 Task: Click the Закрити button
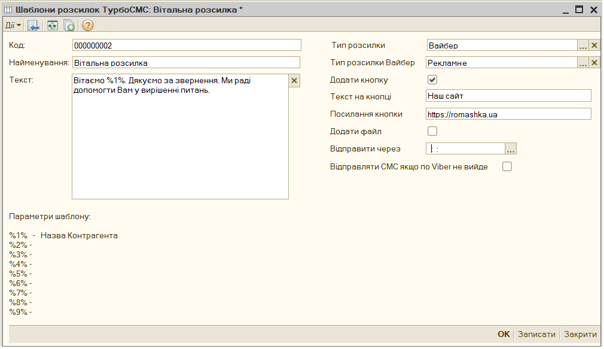(x=580, y=335)
